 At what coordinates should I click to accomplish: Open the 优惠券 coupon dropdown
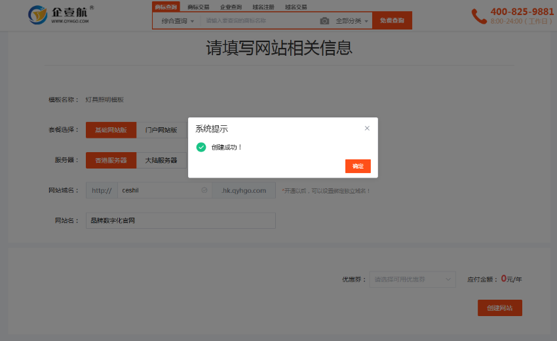click(412, 279)
